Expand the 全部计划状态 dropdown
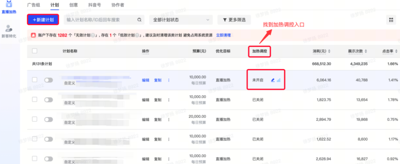The width and height of the screenshot is (400, 164). point(181,20)
